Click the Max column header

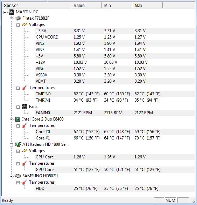(x=147, y=6)
